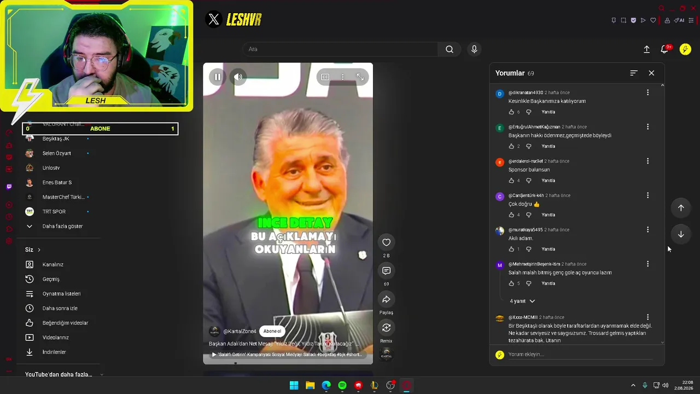The image size is (700, 394).
Task: Reply to @dikranatan4930 with Yanıtla
Action: coord(548,112)
